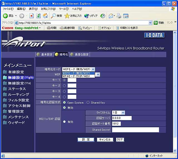Click the Shared Secret input field
The height and width of the screenshot is (159, 178).
pyautogui.click(x=135, y=130)
